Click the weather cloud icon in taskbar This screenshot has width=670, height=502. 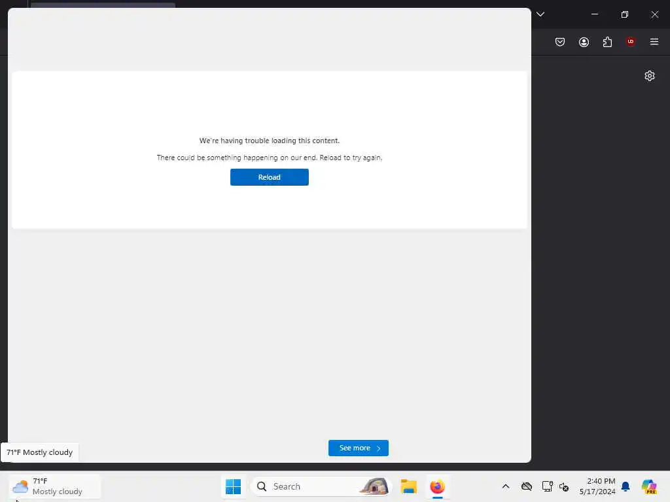[x=20, y=486]
